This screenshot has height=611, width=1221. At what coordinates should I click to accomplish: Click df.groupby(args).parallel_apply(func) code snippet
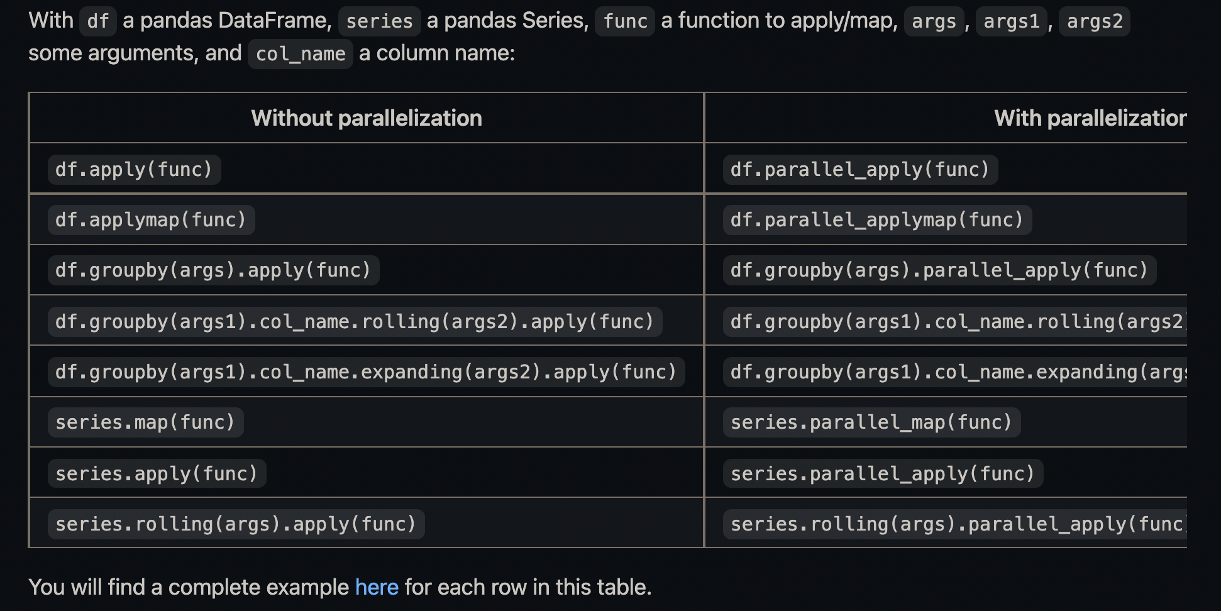(939, 270)
